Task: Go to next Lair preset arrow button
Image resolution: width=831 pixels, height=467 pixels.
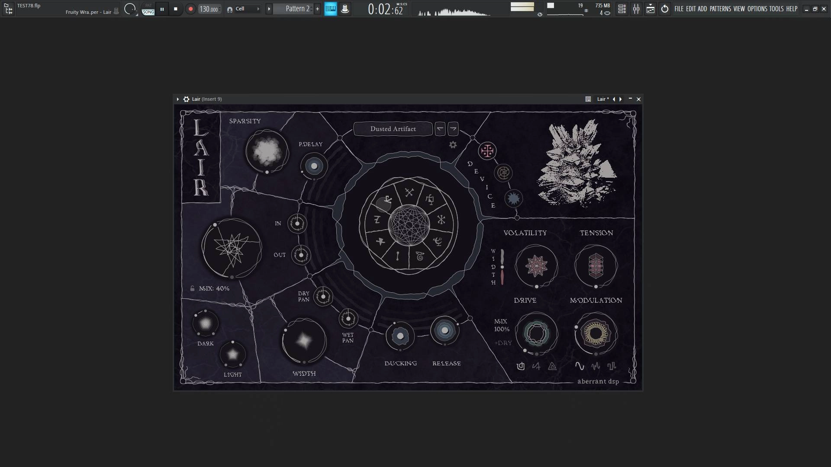Action: [453, 129]
